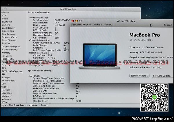Click the Battery Information heading
This screenshot has width=174, height=122.
point(39,12)
